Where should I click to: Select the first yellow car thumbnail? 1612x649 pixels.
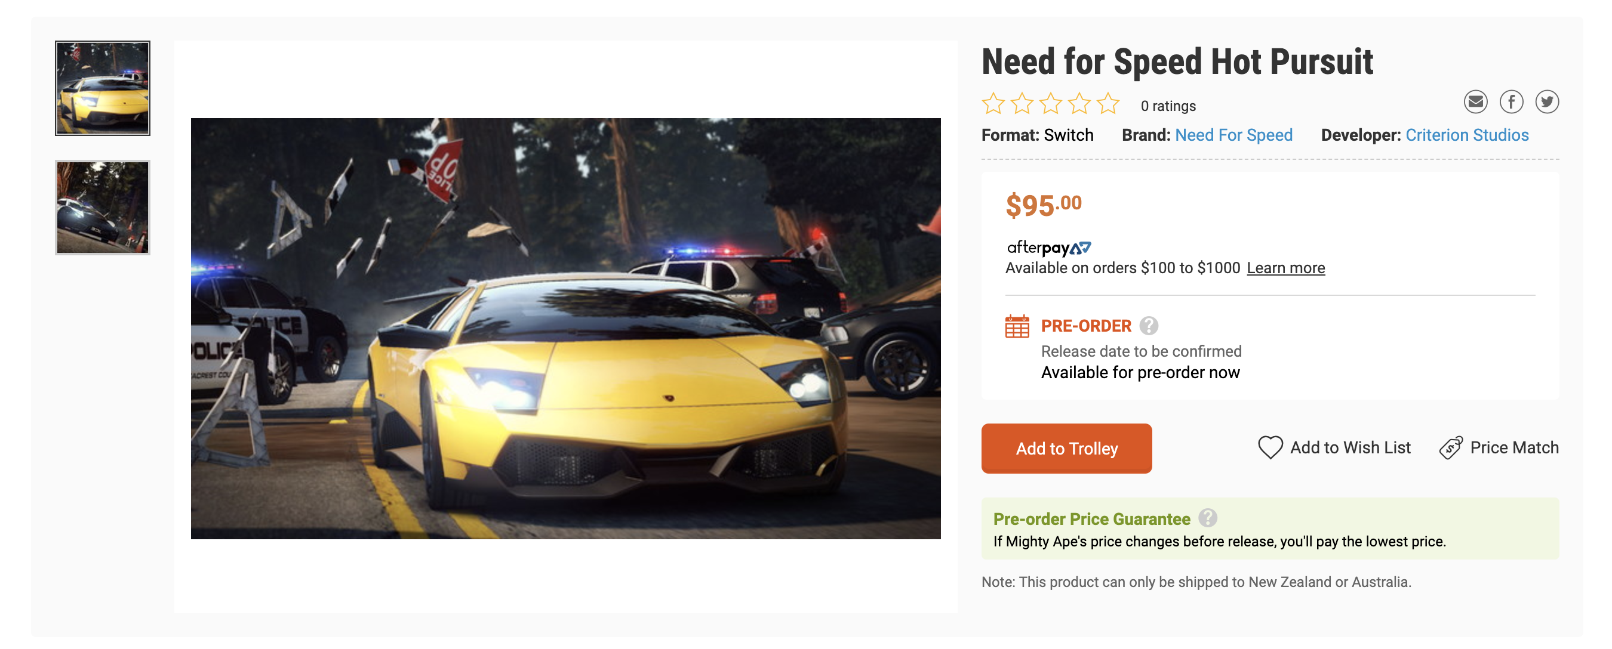tap(103, 88)
